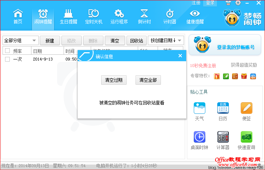The image size is (265, 170).
Task: Open the 日历 calendar tool
Action: [223, 111]
